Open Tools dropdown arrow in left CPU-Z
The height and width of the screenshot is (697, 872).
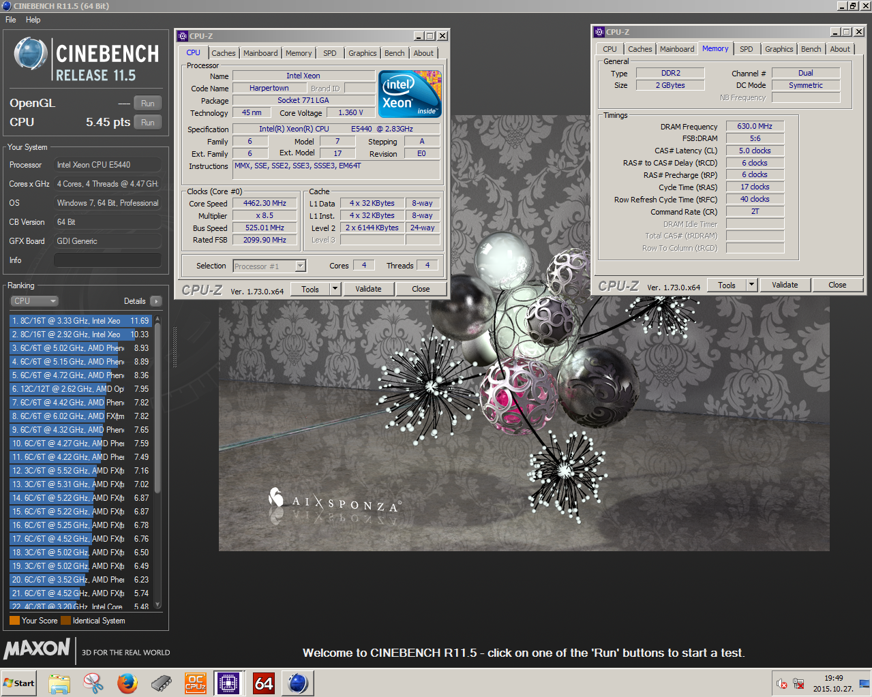(335, 289)
